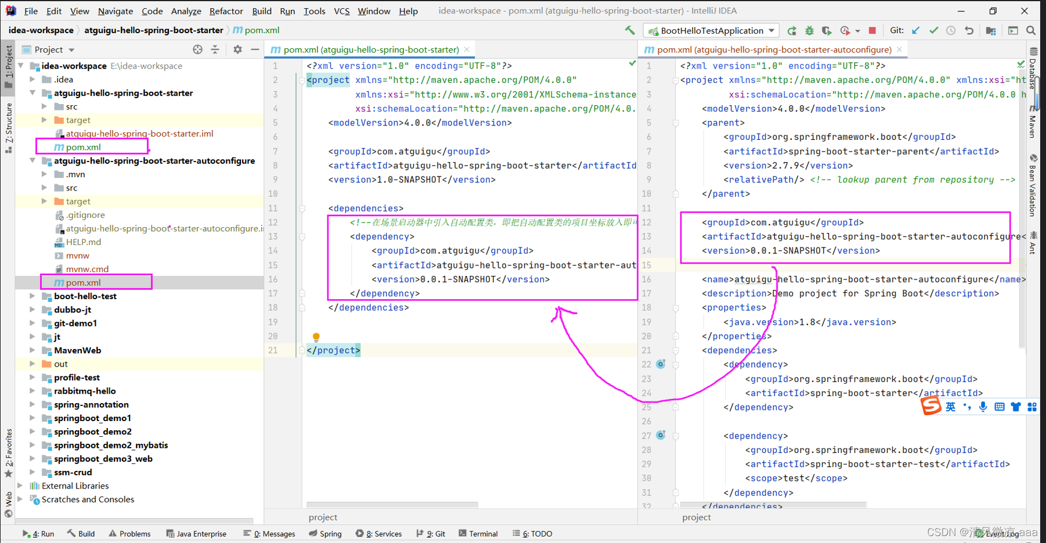Open the Ant tool window

click(1033, 243)
